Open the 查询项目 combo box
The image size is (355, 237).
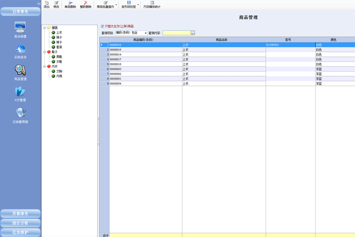145,33
